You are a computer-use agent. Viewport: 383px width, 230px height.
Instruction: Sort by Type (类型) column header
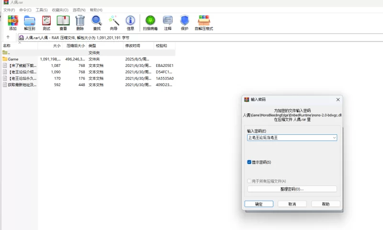[105, 45]
